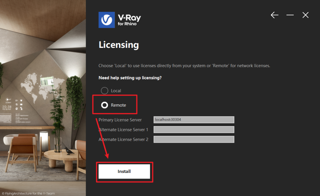Click the "Licensing" page heading
The width and height of the screenshot is (320, 196).
[119, 45]
